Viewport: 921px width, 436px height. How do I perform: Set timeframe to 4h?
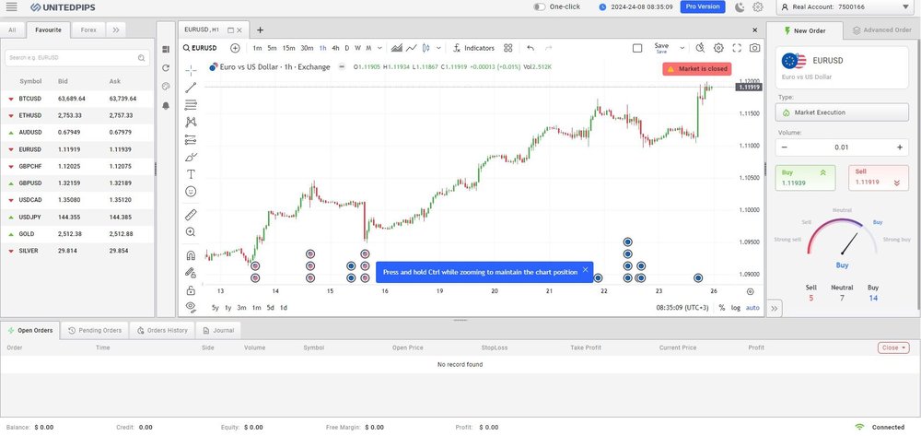335,48
